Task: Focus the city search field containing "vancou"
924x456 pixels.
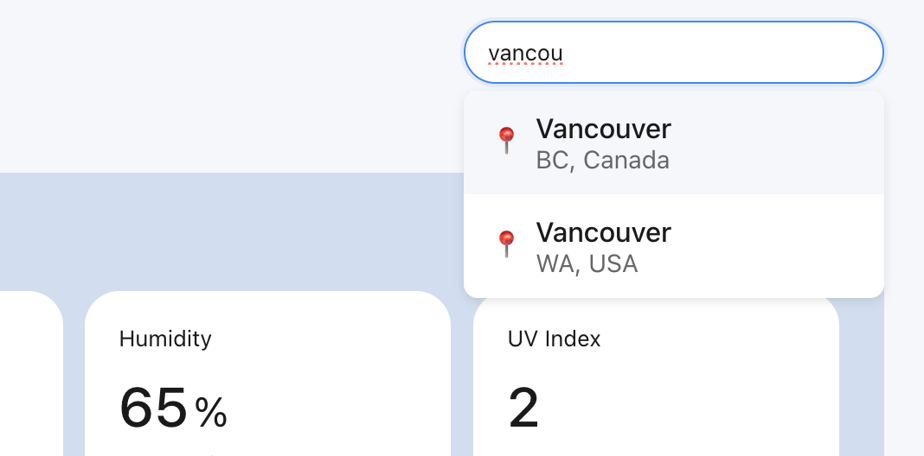Action: [674, 53]
